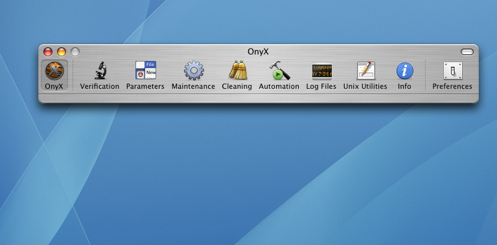
Task: Click the disabled gray zoom button
Action: coord(75,52)
